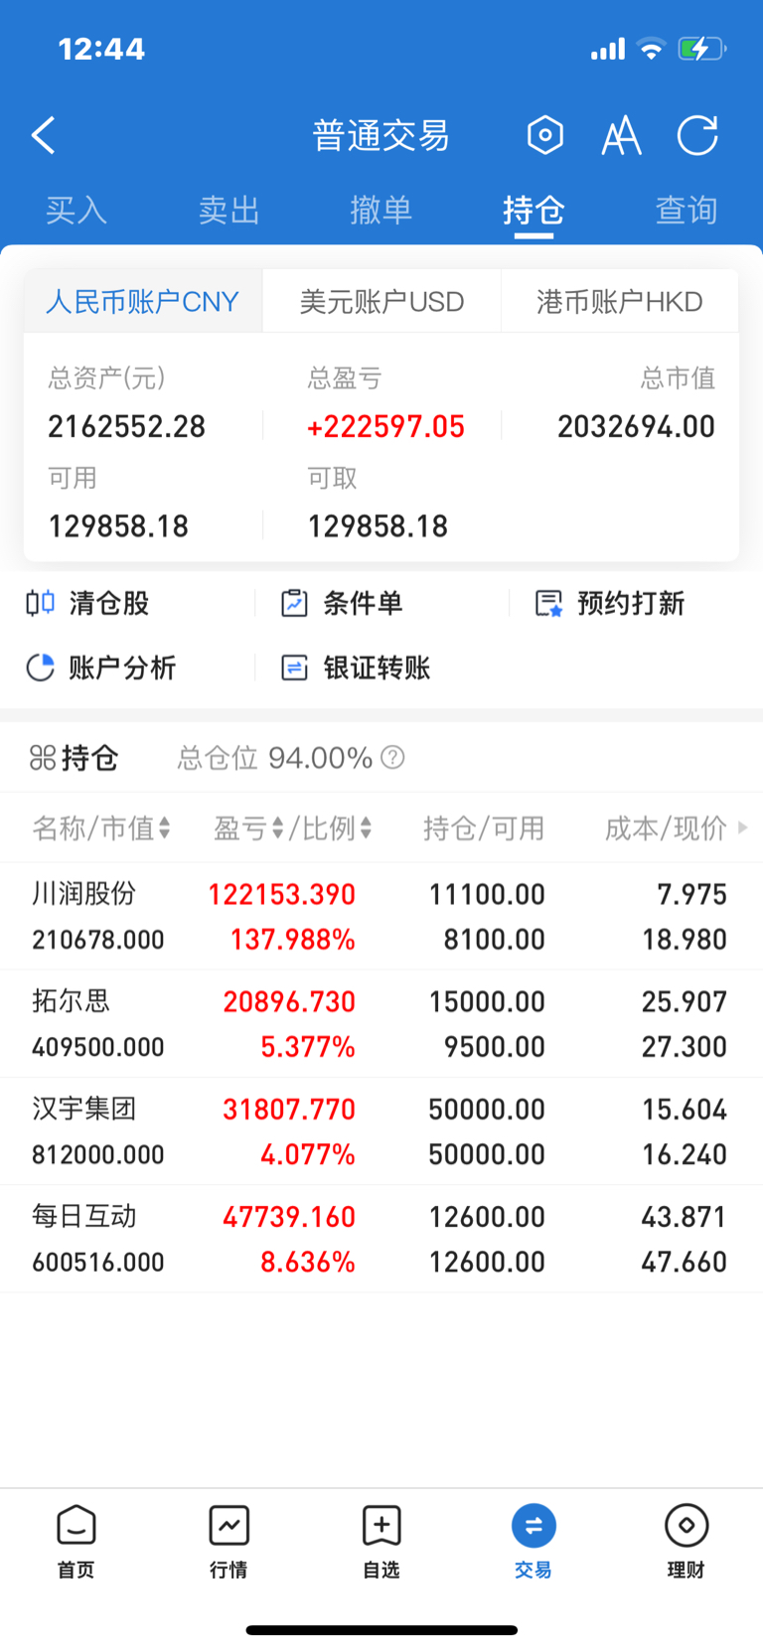
Task: Tap the 银证转账 label
Action: coord(377,668)
